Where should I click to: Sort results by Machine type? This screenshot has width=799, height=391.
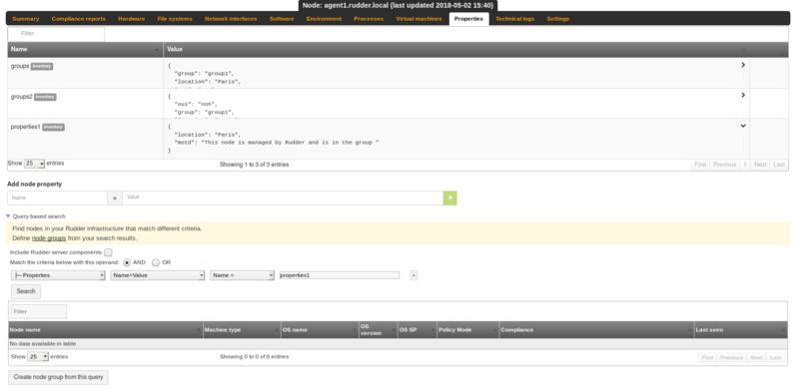(242, 330)
